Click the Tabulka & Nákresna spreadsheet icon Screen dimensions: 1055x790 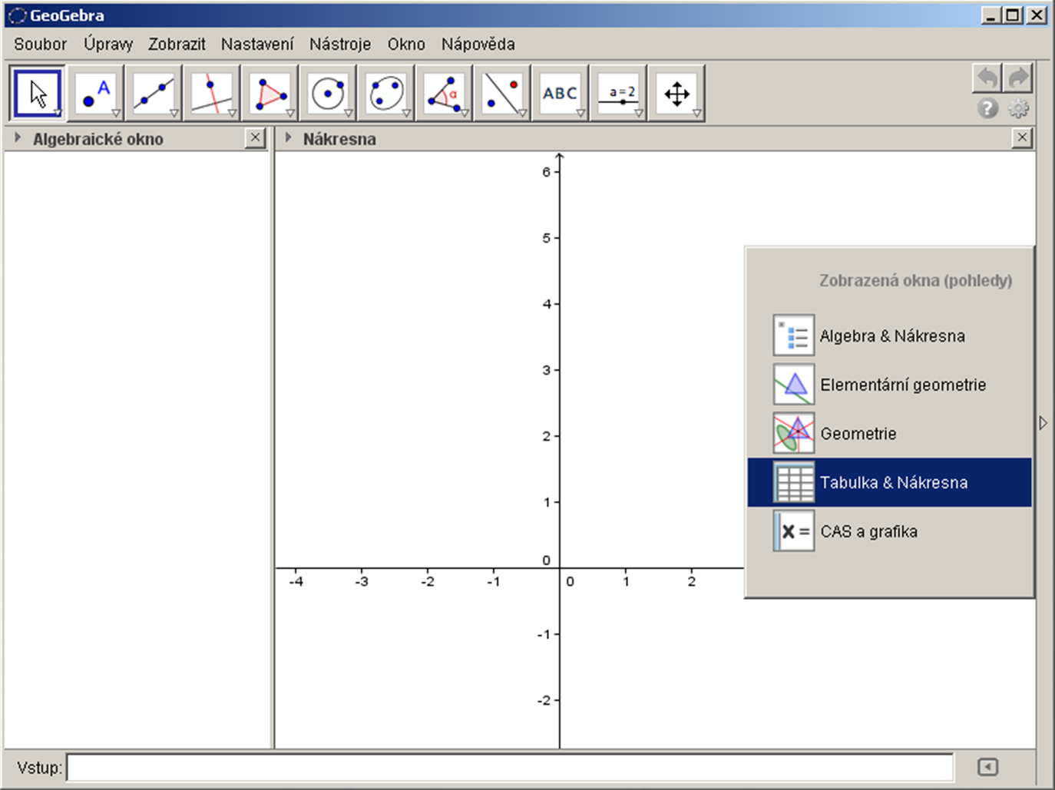click(x=793, y=482)
